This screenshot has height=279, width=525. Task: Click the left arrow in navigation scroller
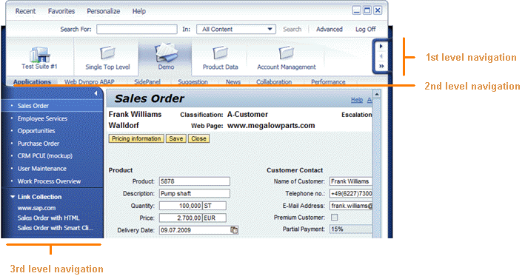(x=381, y=56)
